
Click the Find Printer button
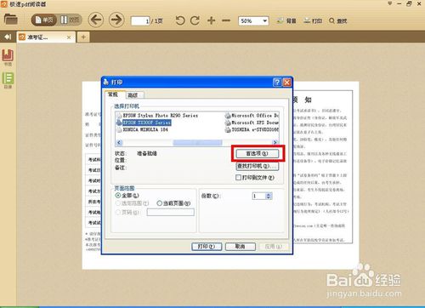258,166
